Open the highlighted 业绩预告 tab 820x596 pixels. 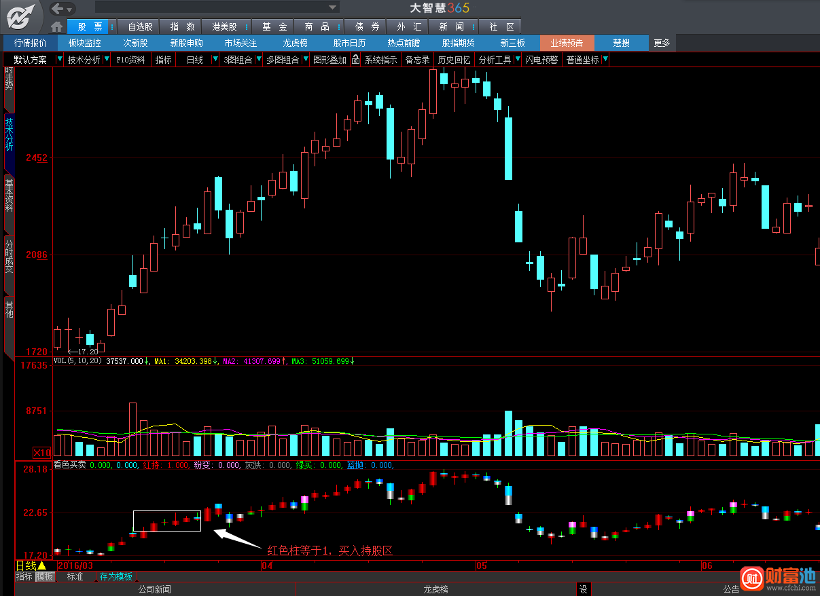[x=567, y=43]
